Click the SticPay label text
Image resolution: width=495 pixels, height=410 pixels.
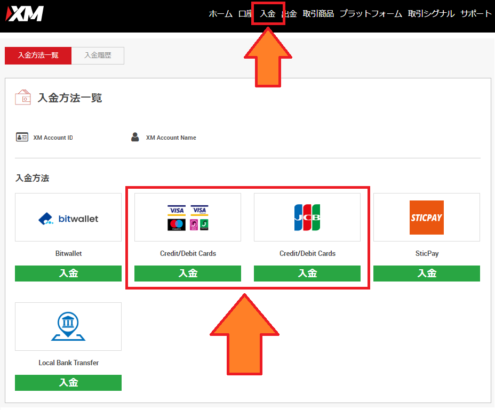427,253
